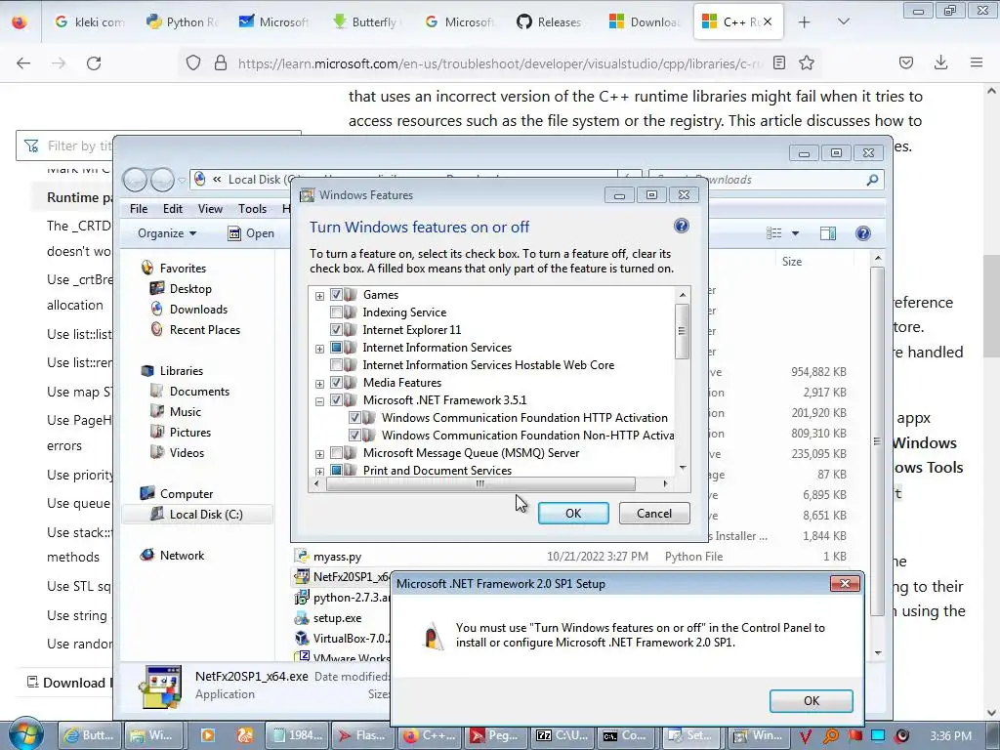The image size is (1000, 750).
Task: Click the Firefox URL address field
Action: 500,63
